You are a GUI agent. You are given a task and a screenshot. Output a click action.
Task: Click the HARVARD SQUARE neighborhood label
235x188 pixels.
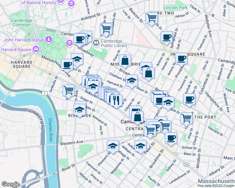22,65
